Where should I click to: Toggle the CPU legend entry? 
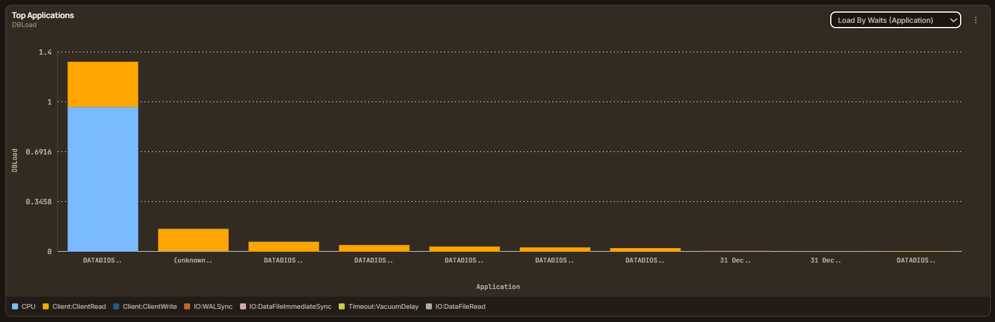point(24,306)
